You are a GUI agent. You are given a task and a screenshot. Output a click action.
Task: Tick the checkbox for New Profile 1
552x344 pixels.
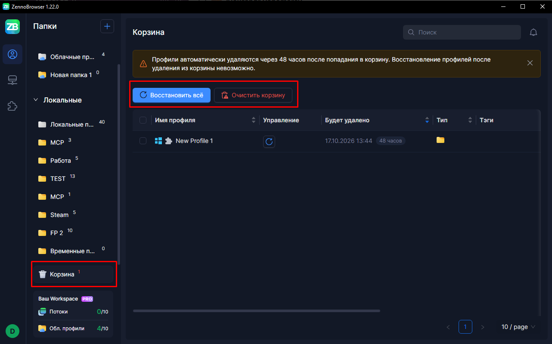(x=143, y=141)
